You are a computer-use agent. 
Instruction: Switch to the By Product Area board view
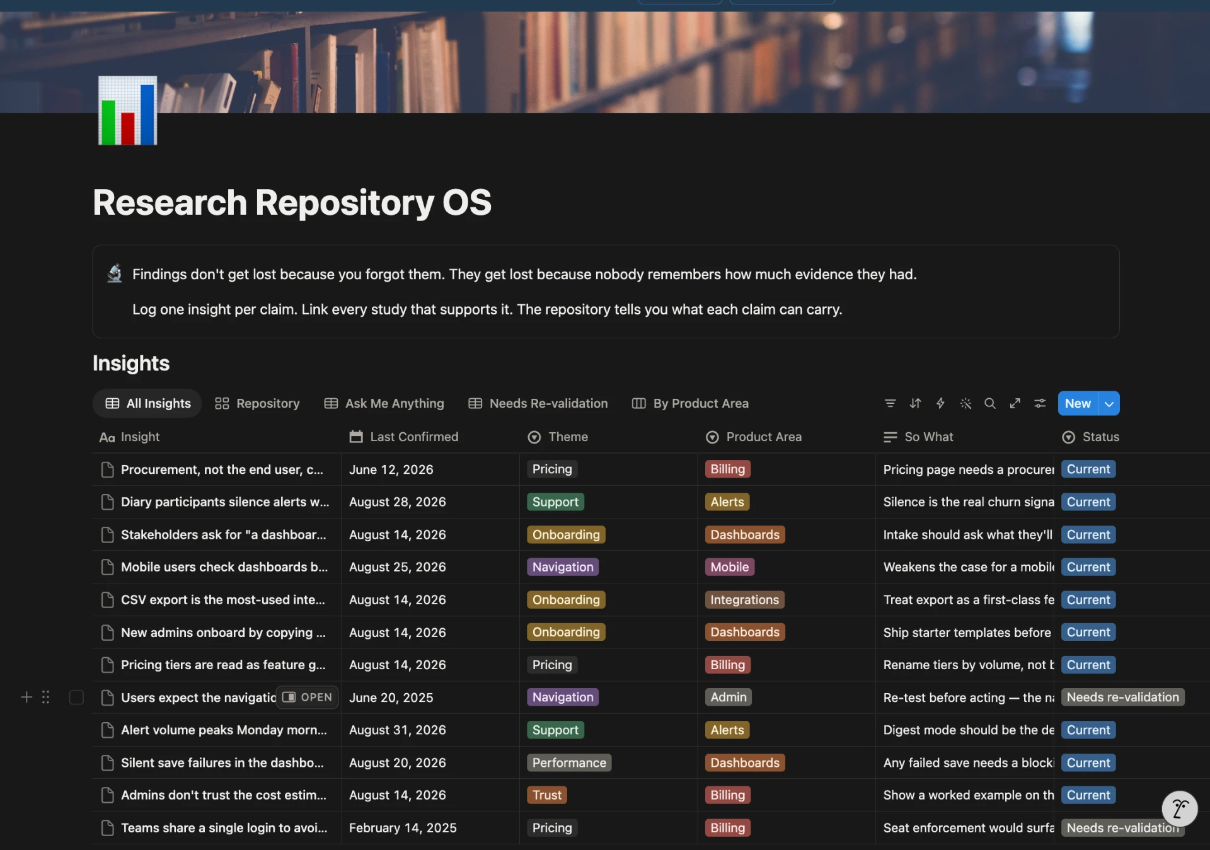click(x=690, y=403)
